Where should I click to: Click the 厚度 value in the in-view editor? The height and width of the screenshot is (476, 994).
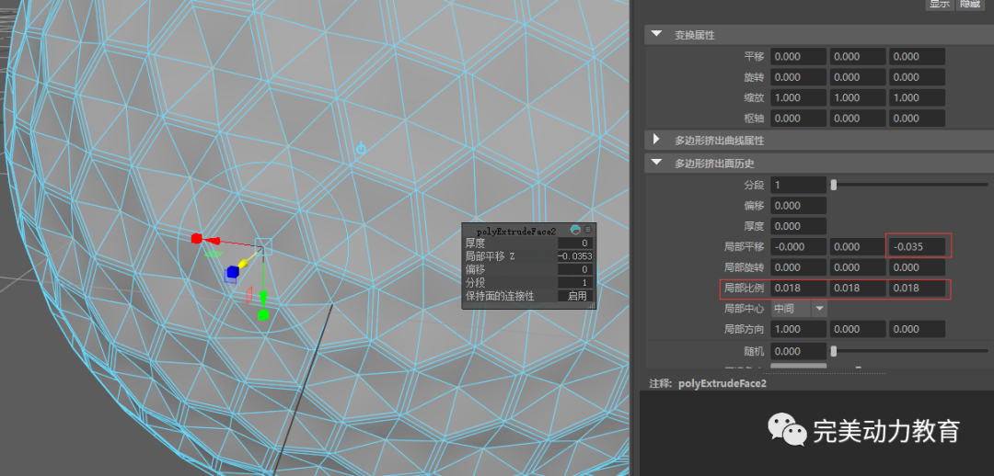(575, 244)
